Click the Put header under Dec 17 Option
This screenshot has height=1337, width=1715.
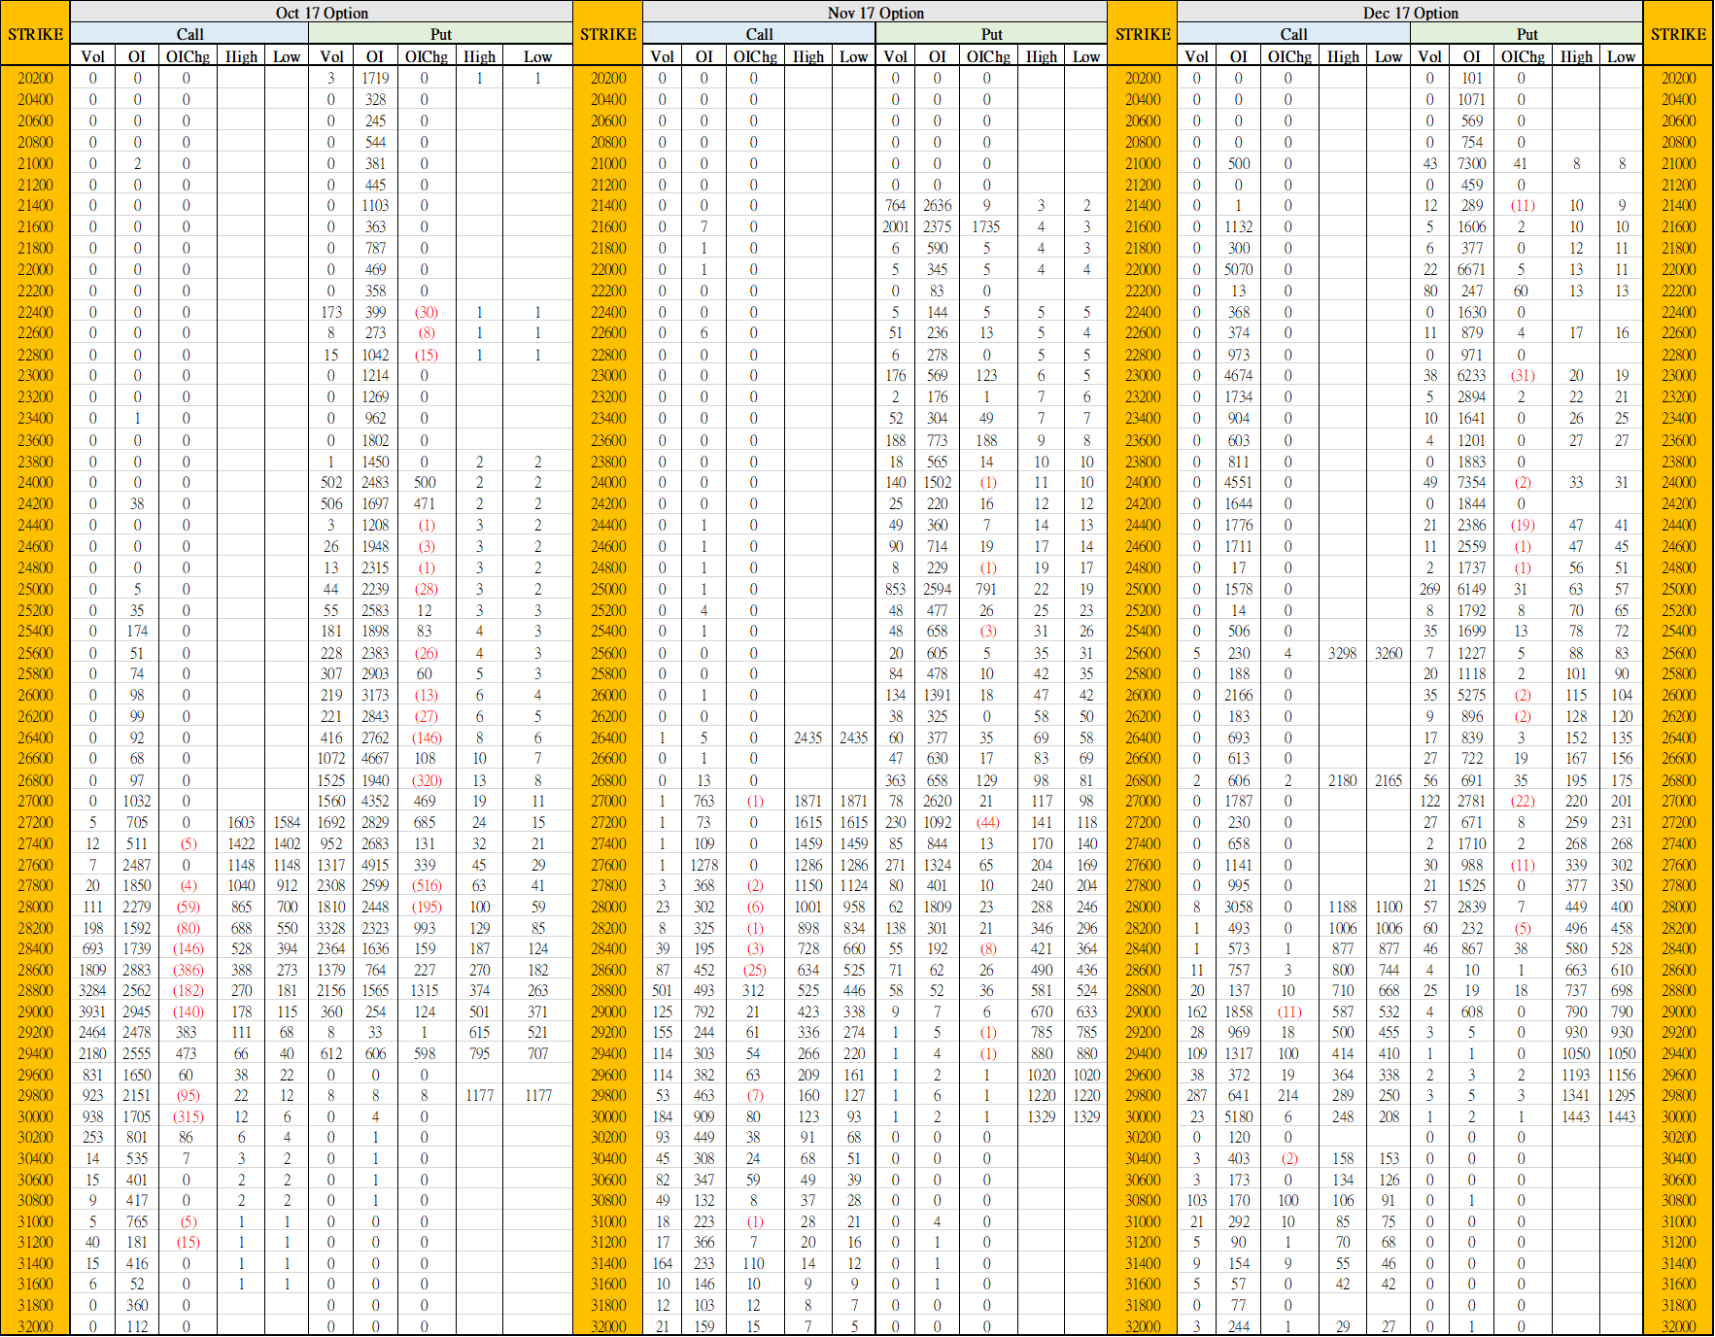click(1526, 34)
